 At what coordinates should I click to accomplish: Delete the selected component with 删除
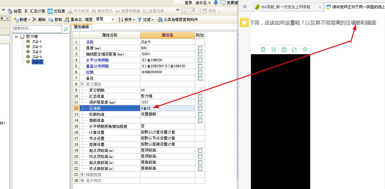click(39, 20)
